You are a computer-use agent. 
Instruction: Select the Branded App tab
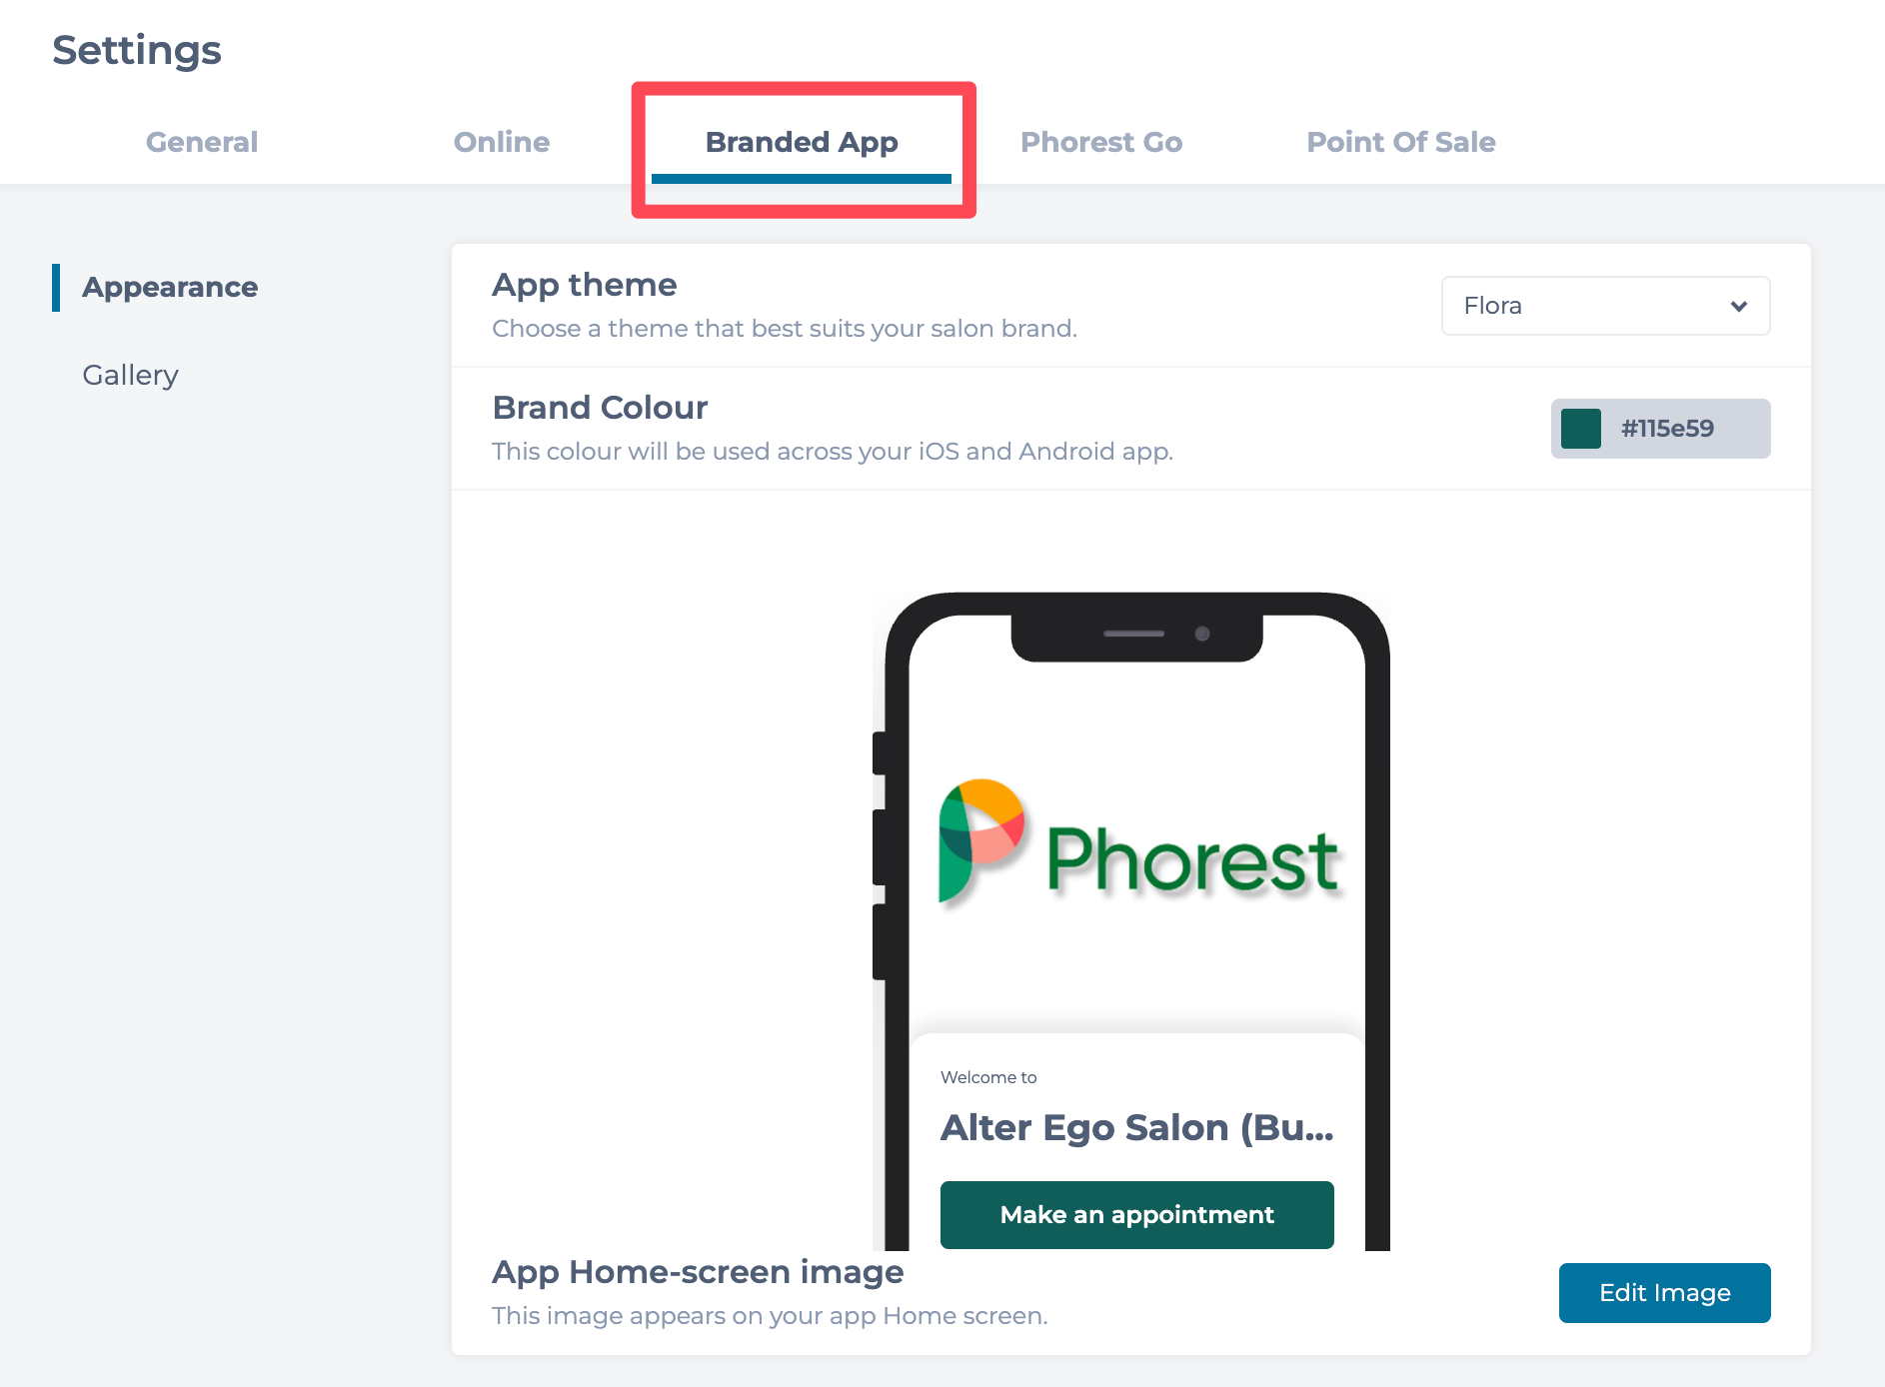[802, 142]
